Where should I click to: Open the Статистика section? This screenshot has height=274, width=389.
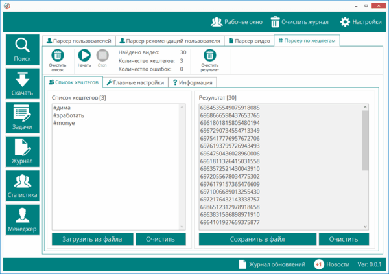pyautogui.click(x=21, y=185)
